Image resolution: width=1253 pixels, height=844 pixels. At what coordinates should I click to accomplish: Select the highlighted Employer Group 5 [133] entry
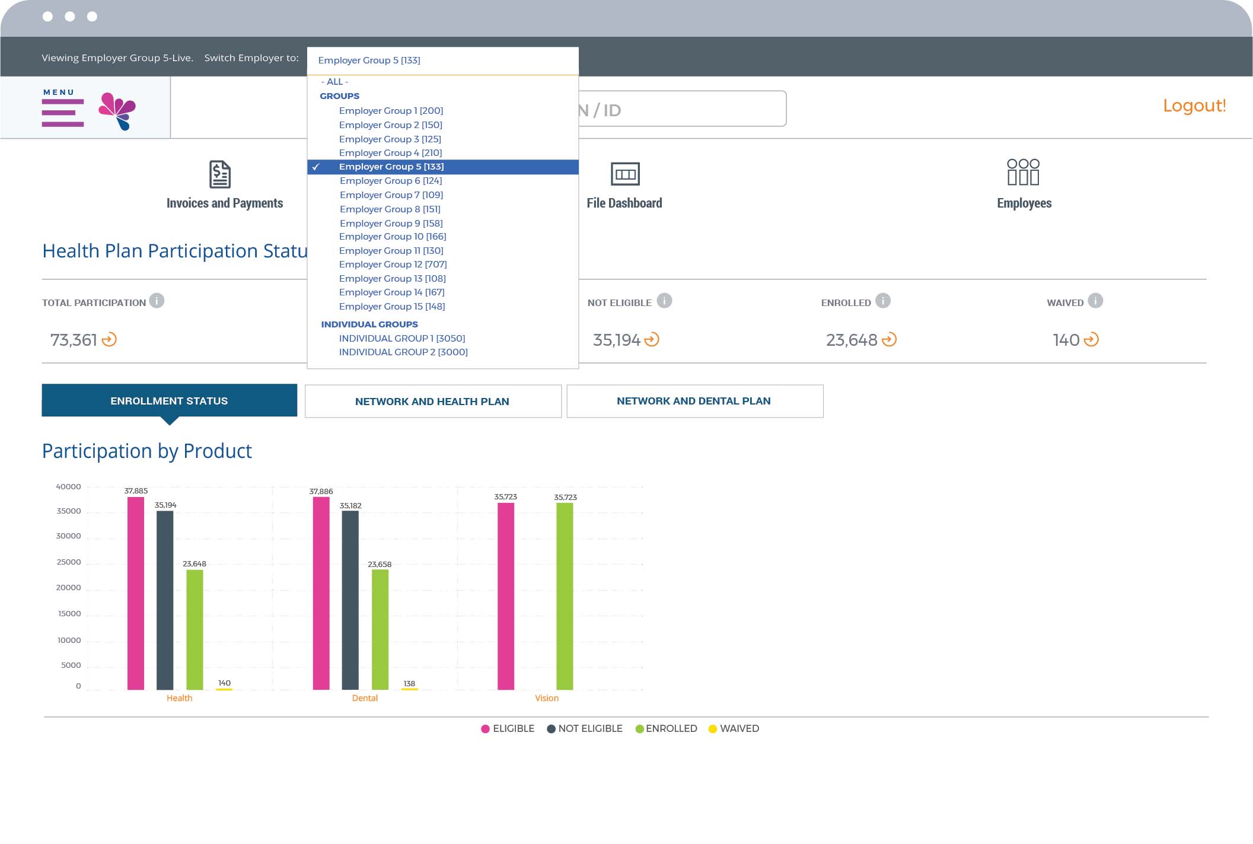point(391,167)
